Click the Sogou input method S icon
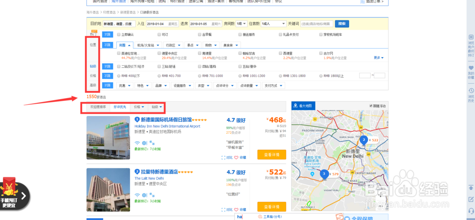This screenshot has width=475, height=220. click(340, 217)
